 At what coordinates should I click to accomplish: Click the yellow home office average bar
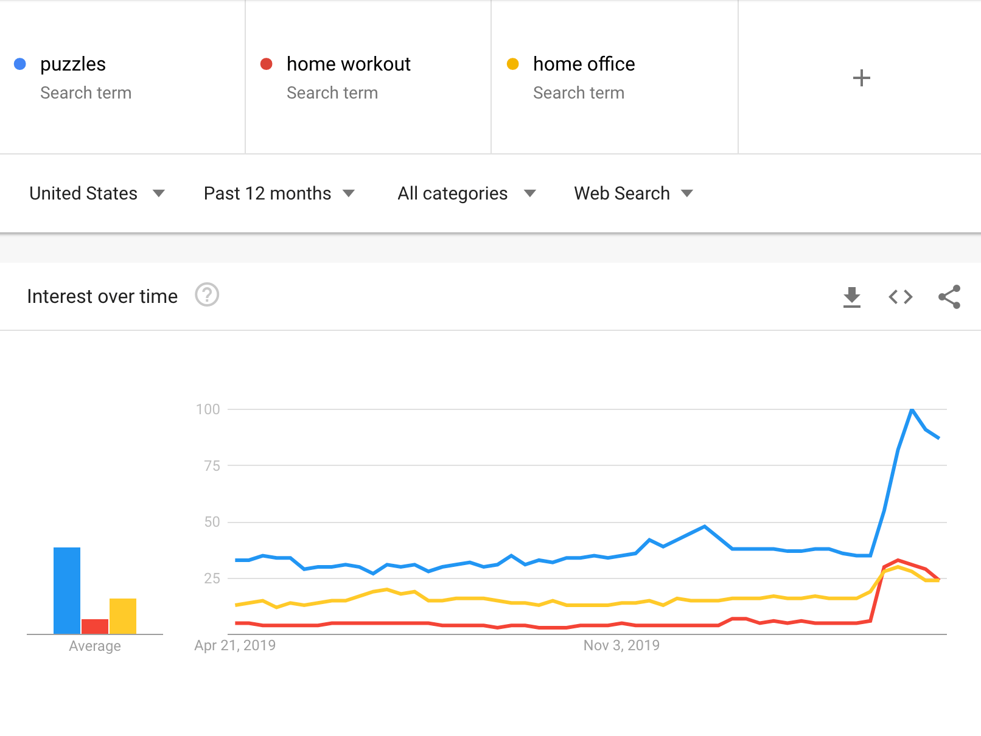pyautogui.click(x=123, y=616)
